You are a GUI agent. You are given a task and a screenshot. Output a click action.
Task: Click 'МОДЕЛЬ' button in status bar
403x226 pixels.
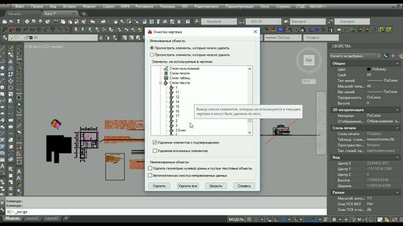click(236, 219)
